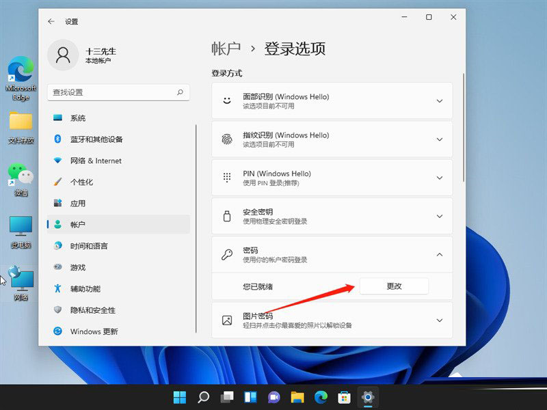Click the 帐户 breadcrumb link in the header
Image resolution: width=547 pixels, height=410 pixels.
(x=226, y=49)
